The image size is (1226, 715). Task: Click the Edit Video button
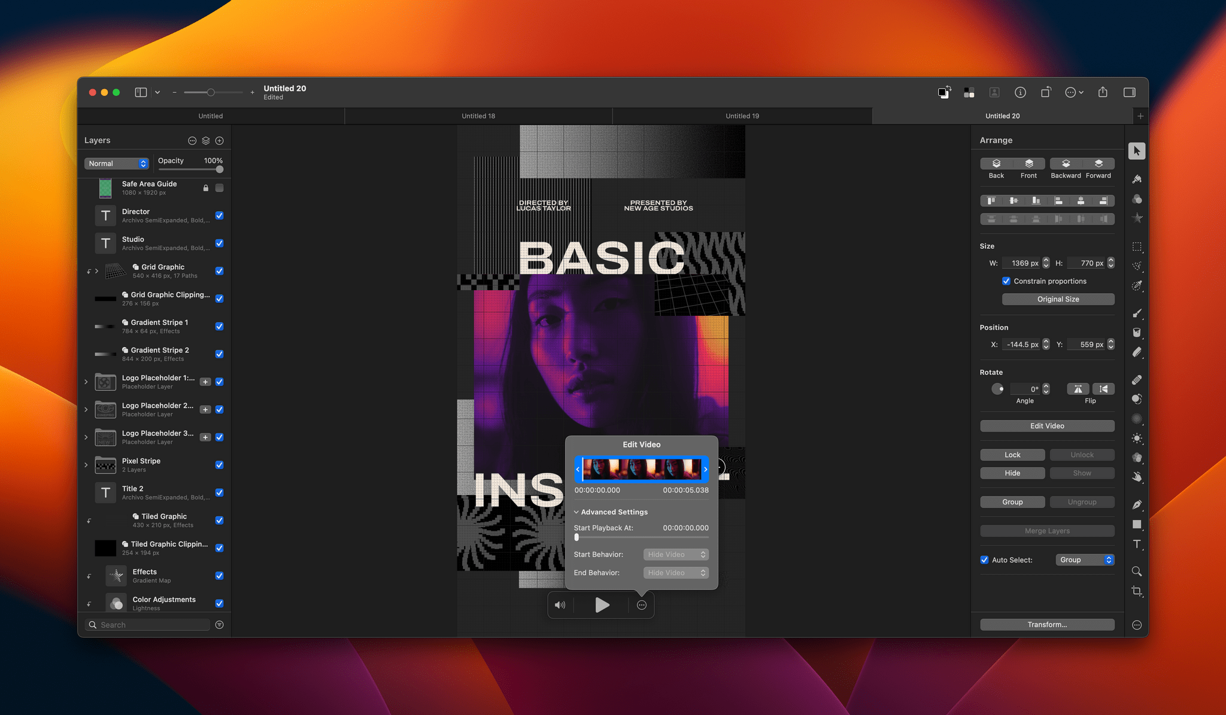point(1047,425)
